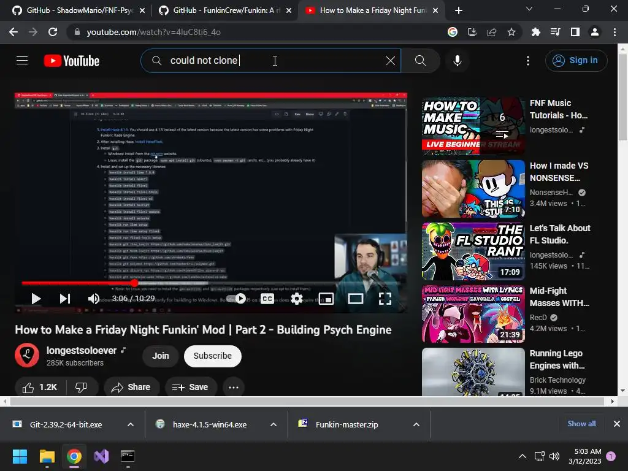Toggle closed captions CC

(267, 299)
